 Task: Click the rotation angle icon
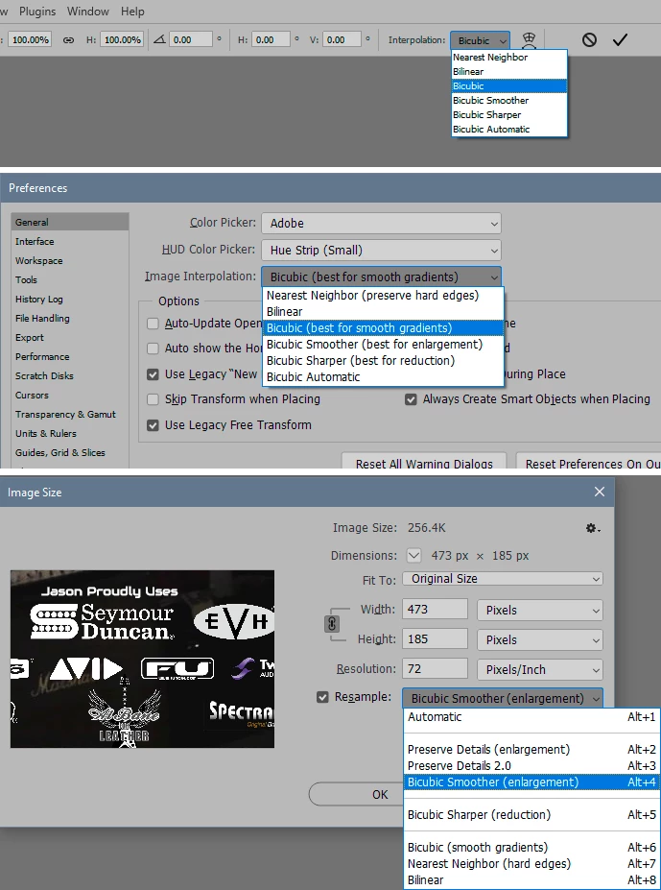[159, 39]
